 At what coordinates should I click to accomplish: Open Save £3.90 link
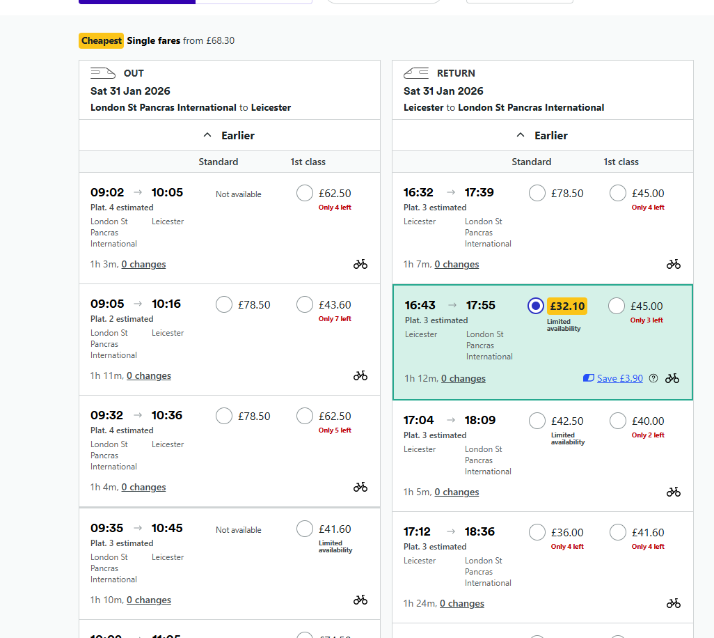click(619, 378)
